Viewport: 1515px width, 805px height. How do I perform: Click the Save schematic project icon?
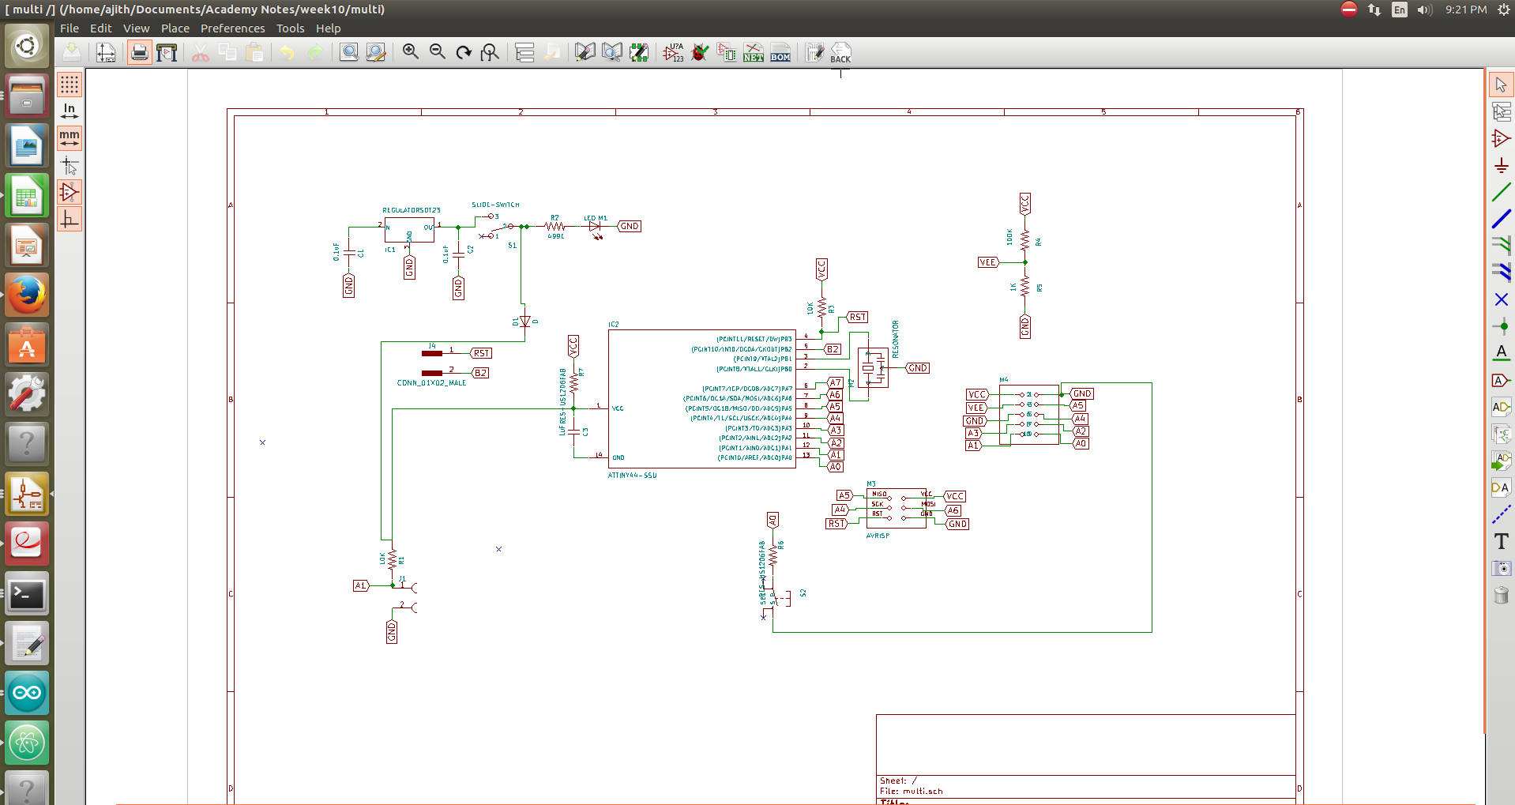72,52
